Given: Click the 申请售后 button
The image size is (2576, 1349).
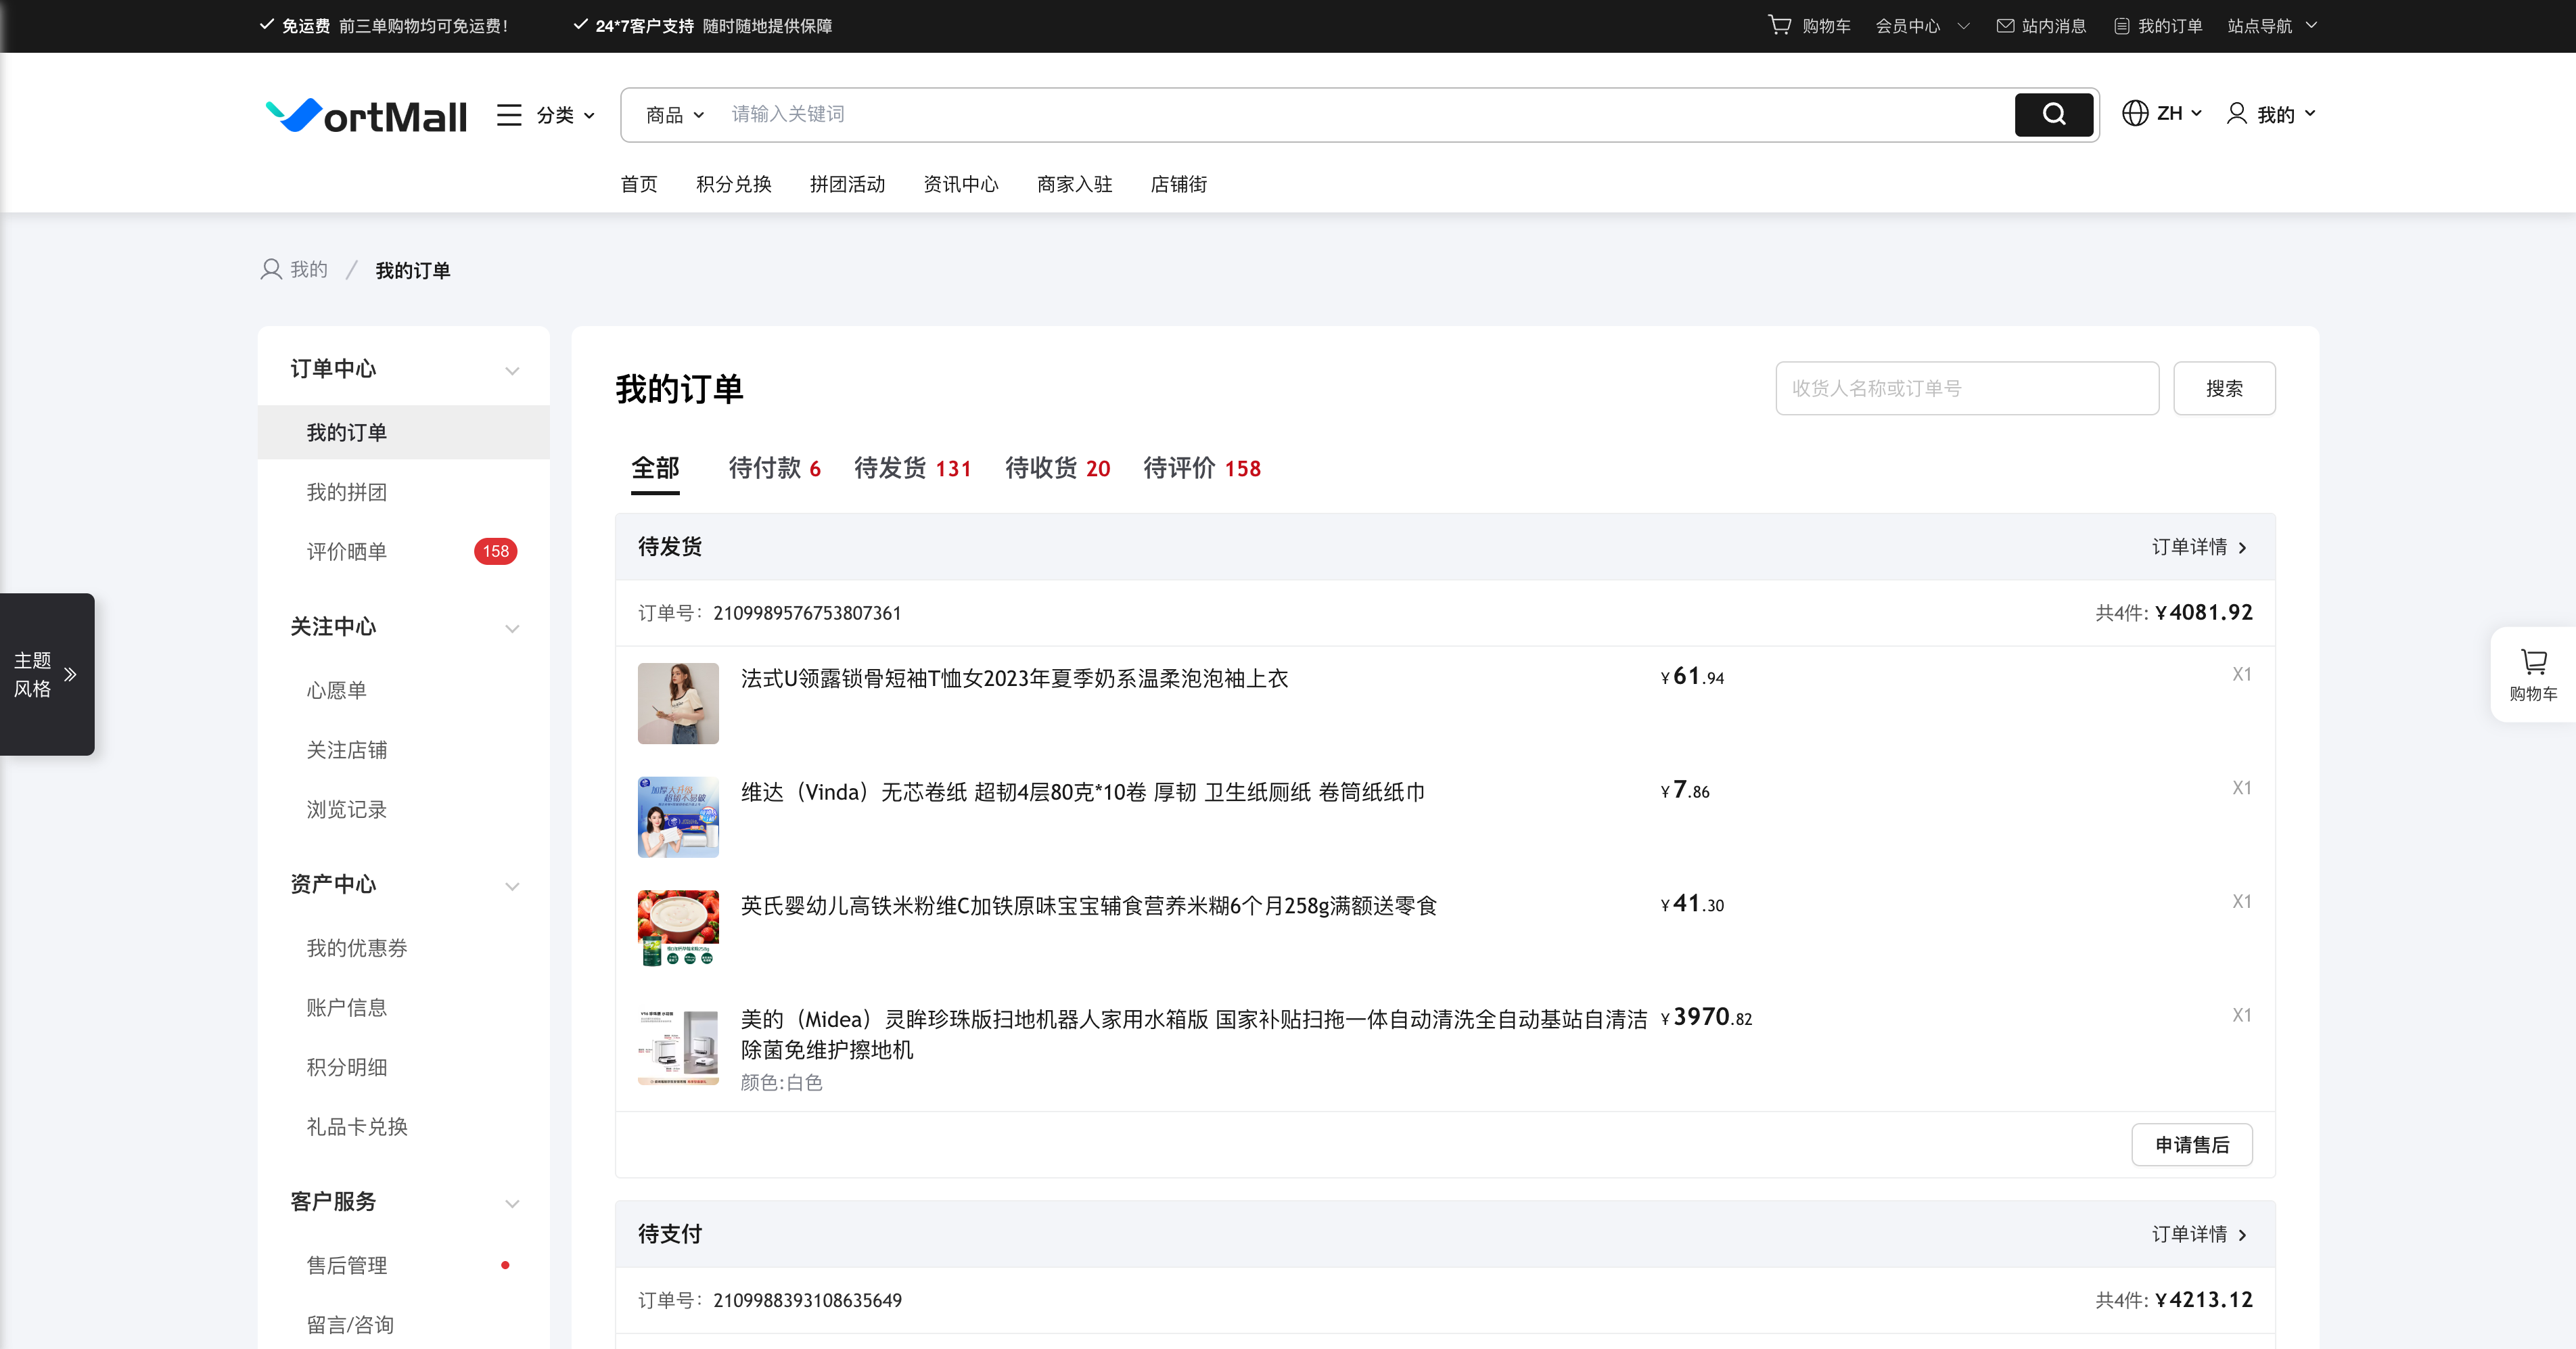Looking at the screenshot, I should coord(2192,1145).
